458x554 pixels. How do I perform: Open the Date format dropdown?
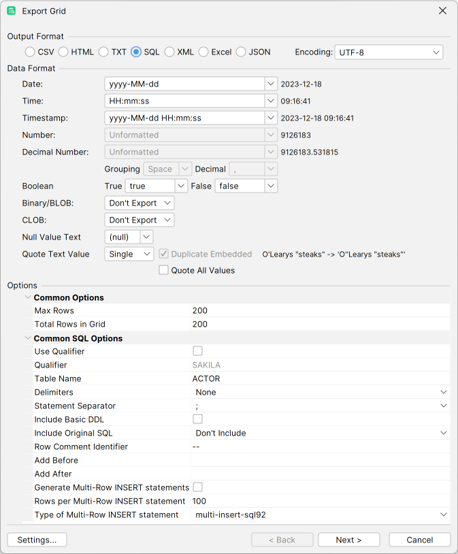point(270,84)
